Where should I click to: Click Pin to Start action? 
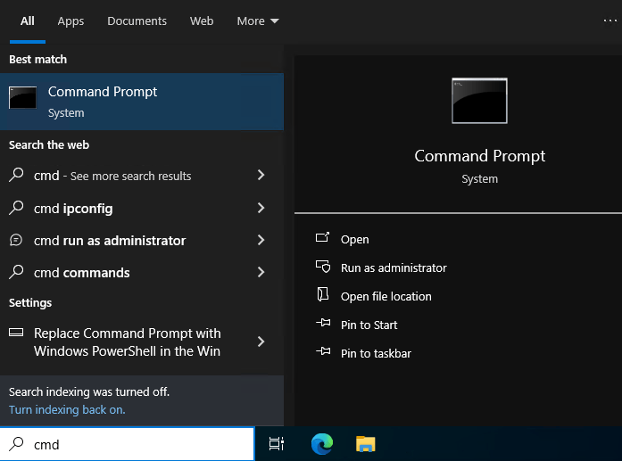[x=369, y=325]
